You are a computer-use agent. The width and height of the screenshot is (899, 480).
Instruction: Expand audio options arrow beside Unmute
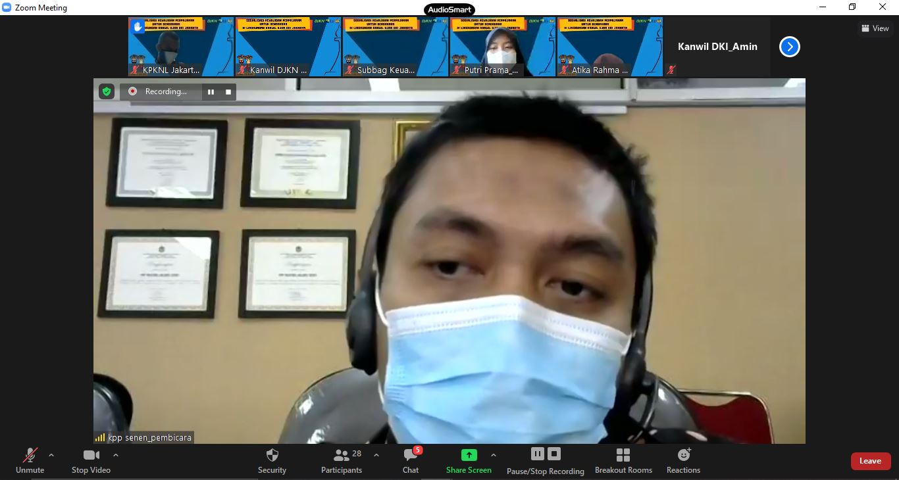point(51,455)
